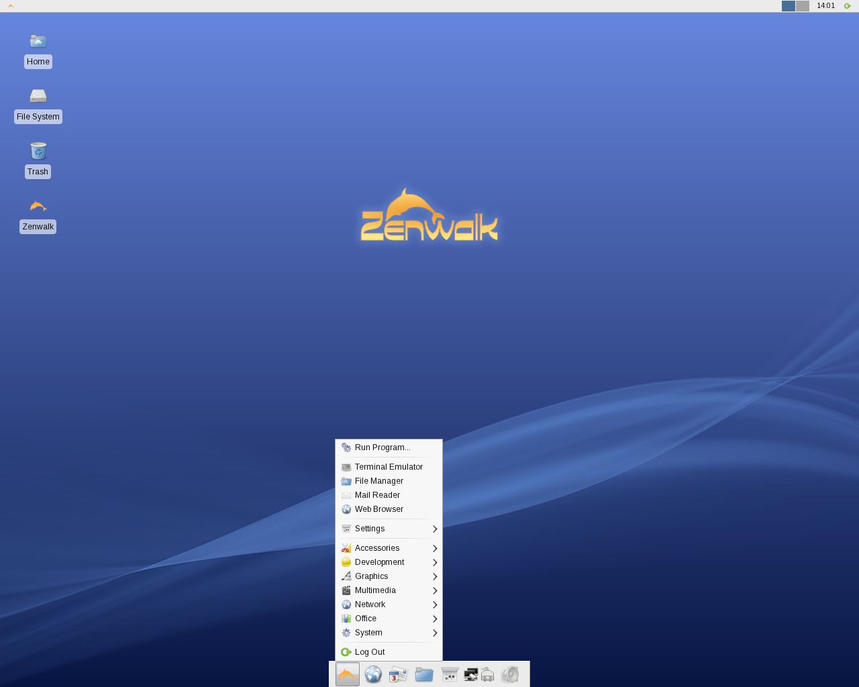
Task: Open the calendar/mail icon in the taskbar
Action: 399,675
